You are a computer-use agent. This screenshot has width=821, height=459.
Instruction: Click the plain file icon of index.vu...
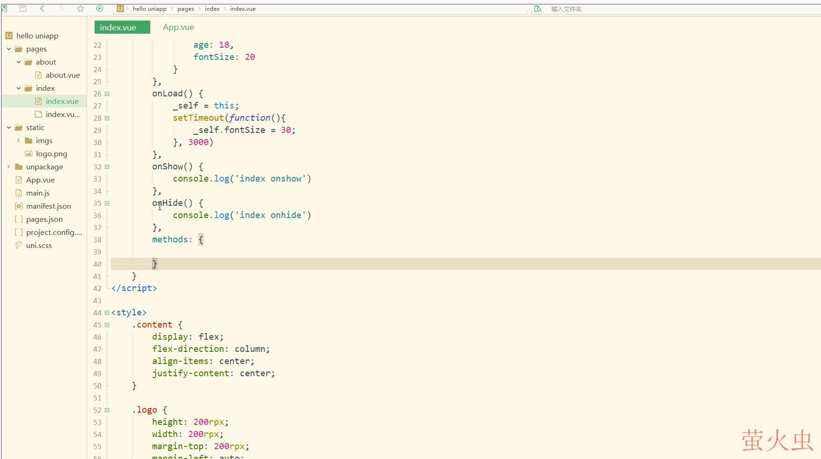point(38,114)
